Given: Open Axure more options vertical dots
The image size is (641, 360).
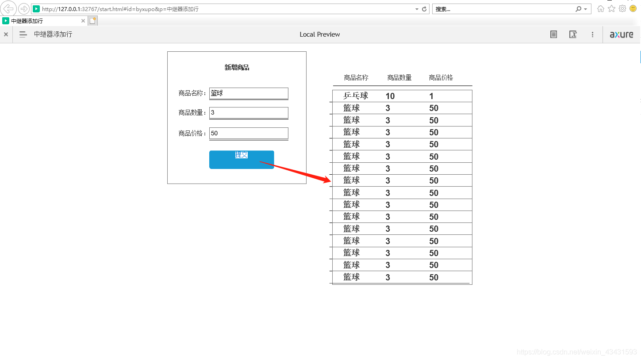Looking at the screenshot, I should point(592,34).
